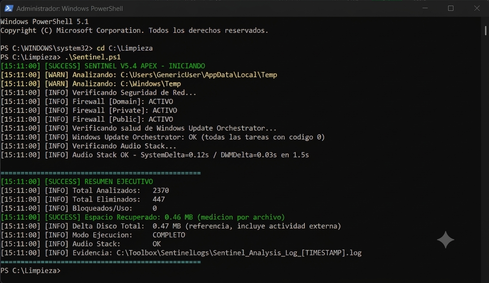Click the Microsoft Corporation copyright line
The height and width of the screenshot is (283, 489).
point(134,31)
